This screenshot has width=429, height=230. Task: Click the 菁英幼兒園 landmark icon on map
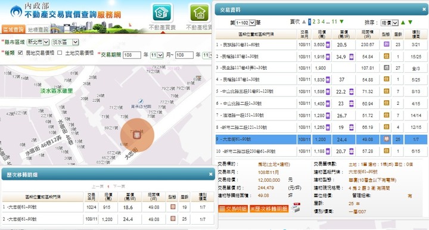coord(141,101)
